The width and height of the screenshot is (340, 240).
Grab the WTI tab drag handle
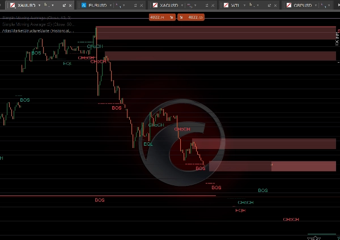click(221, 6)
